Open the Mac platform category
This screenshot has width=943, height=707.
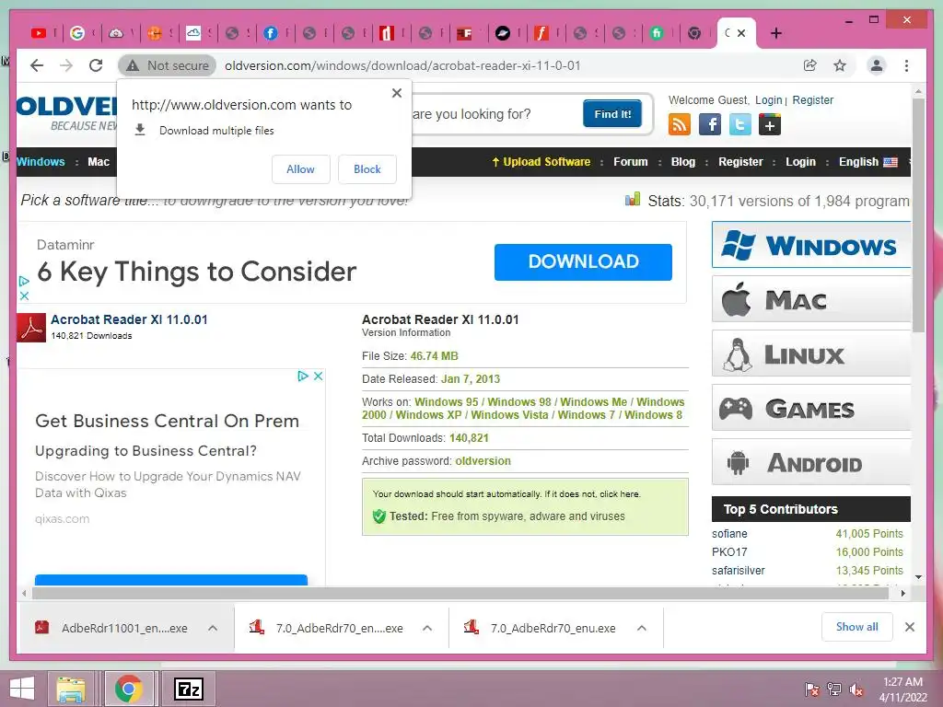click(811, 299)
